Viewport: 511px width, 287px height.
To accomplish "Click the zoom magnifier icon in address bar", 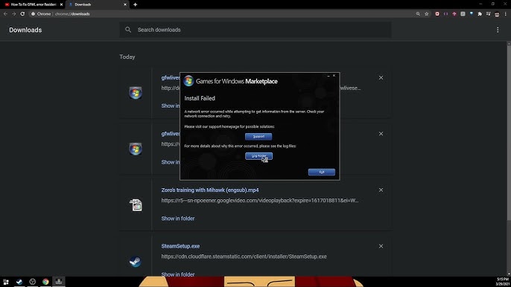I will point(418,14).
